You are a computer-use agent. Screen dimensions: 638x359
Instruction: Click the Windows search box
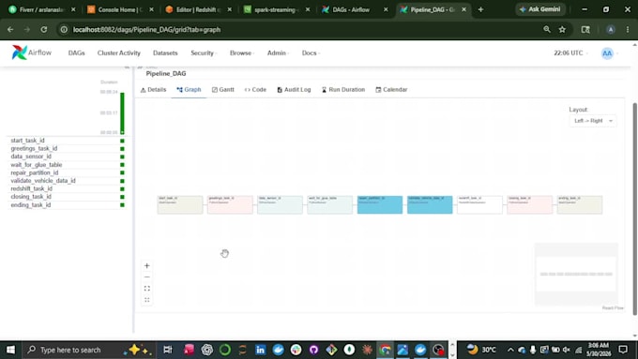[89, 350]
